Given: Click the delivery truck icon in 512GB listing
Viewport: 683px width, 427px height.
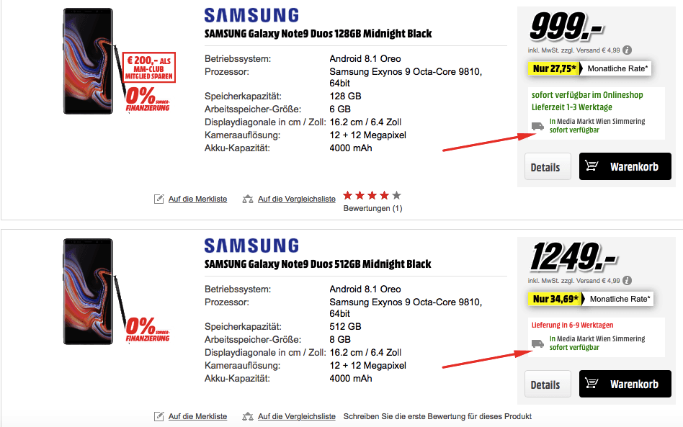Looking at the screenshot, I should click(538, 344).
